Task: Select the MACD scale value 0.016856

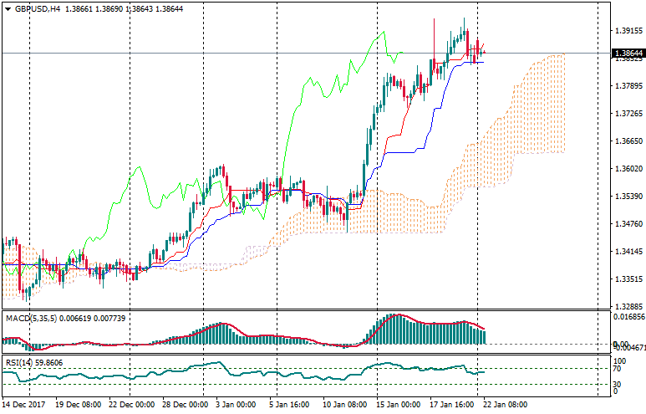Action: click(x=628, y=318)
